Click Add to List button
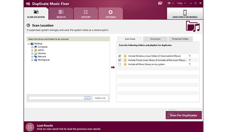Image resolution: width=228 pixels, height=132 pixels. click(100, 98)
